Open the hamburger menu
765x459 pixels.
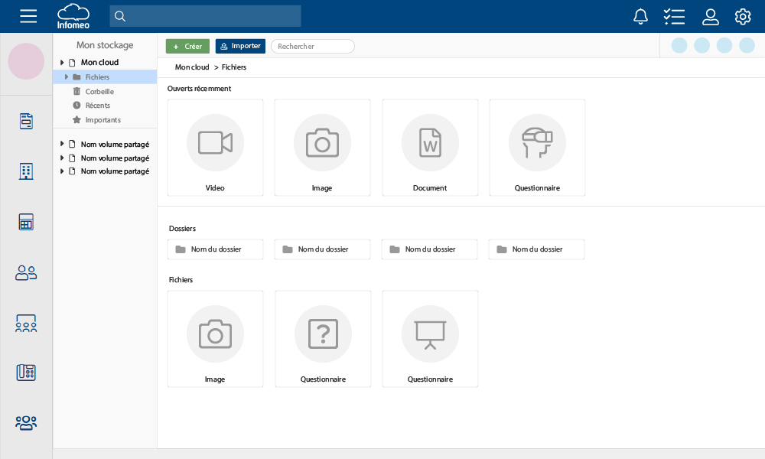28,16
